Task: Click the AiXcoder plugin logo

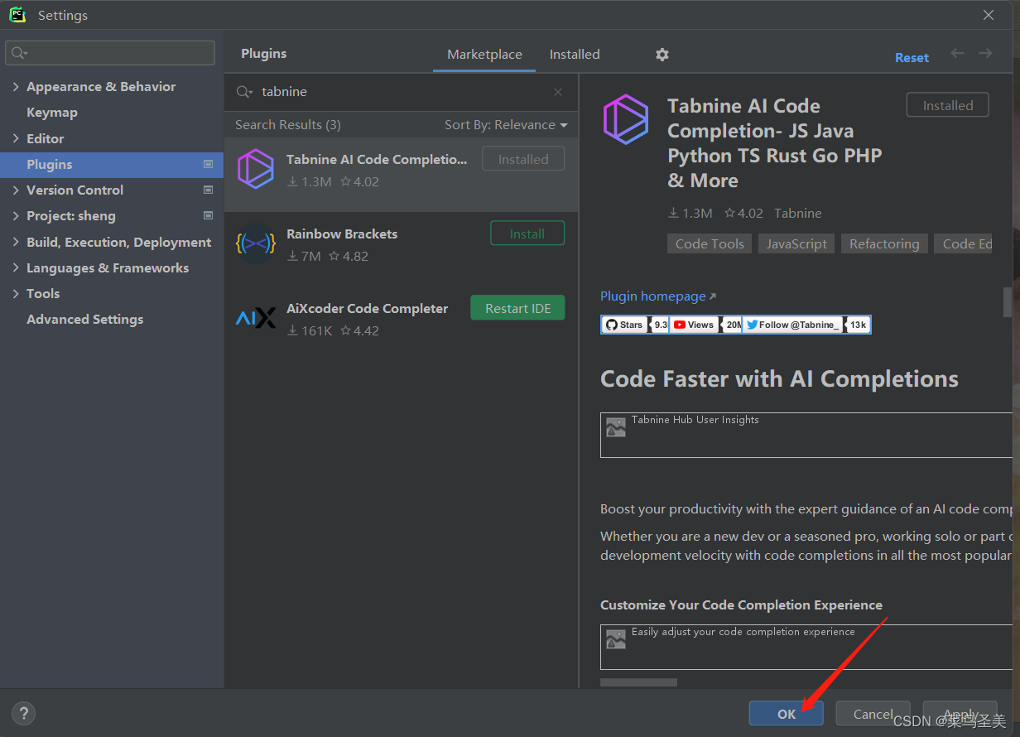Action: coord(255,318)
